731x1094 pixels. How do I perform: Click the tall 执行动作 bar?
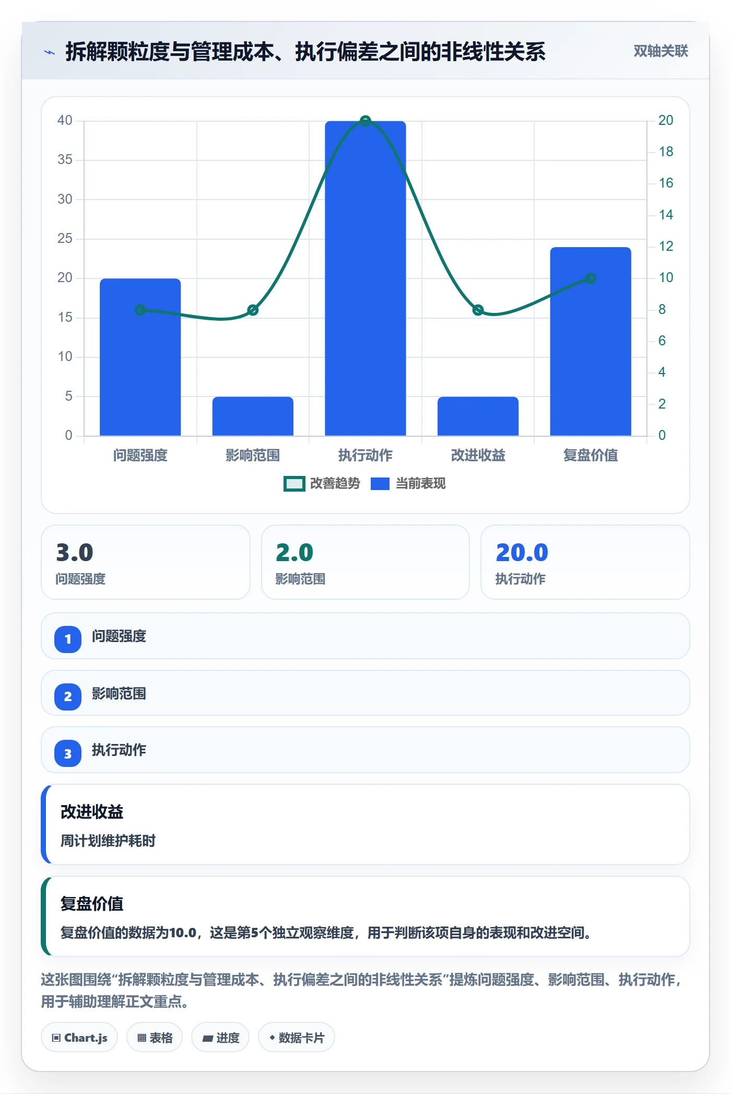(x=365, y=278)
